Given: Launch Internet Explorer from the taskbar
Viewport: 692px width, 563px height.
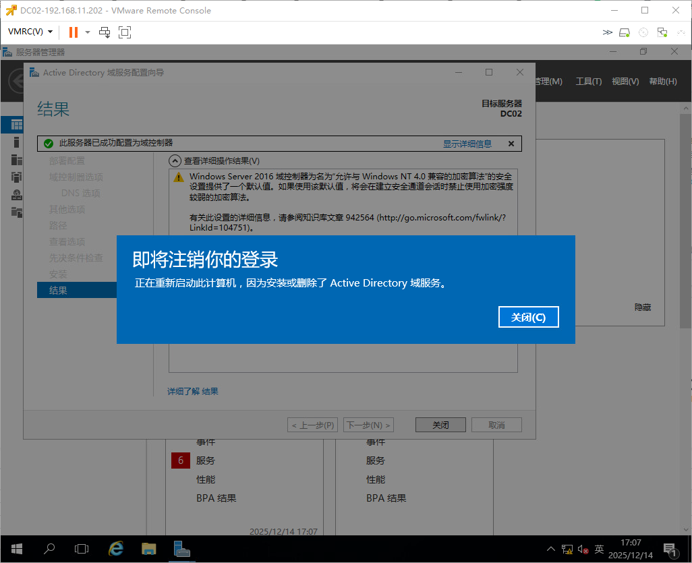Looking at the screenshot, I should coord(115,549).
